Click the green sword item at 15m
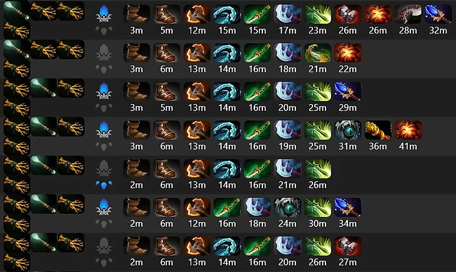 [257, 14]
